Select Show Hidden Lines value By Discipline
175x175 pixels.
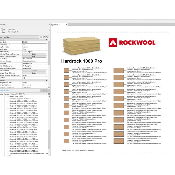coord(34,66)
